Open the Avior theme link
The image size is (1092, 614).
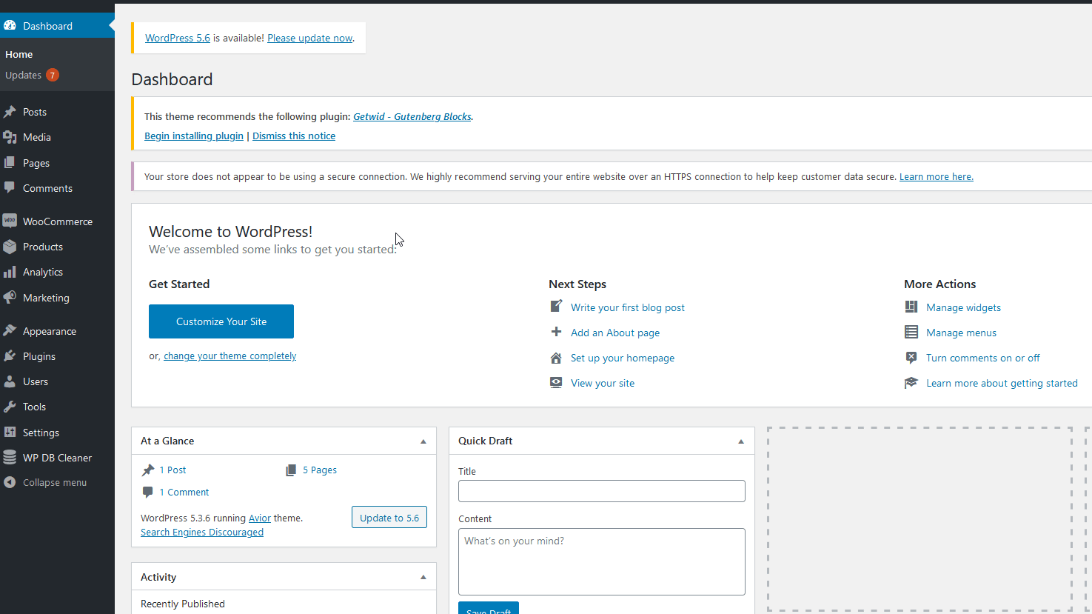[x=260, y=518]
